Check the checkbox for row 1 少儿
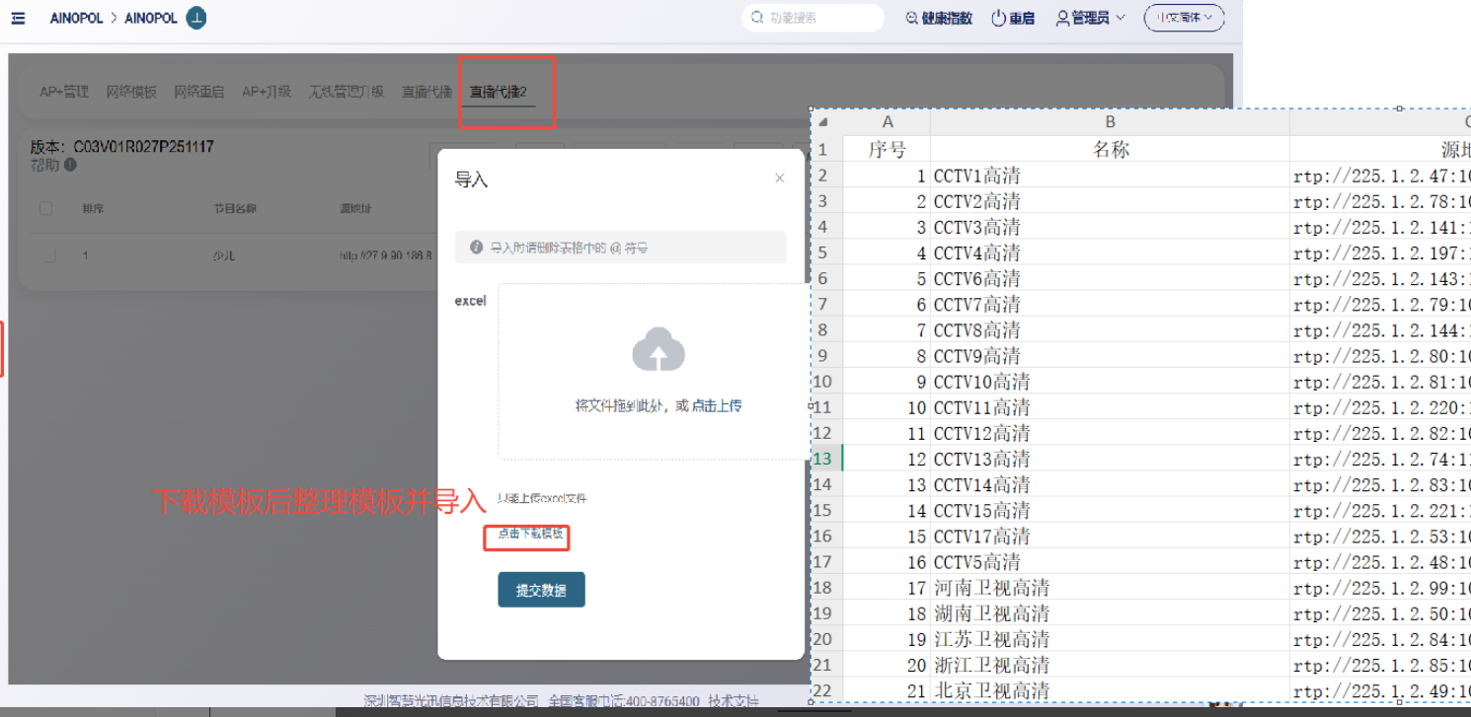The image size is (1471, 717). [48, 255]
